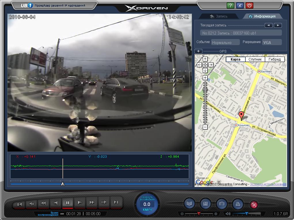Switch map to Спутник view
This screenshot has height=220, width=294.
coord(255,59)
